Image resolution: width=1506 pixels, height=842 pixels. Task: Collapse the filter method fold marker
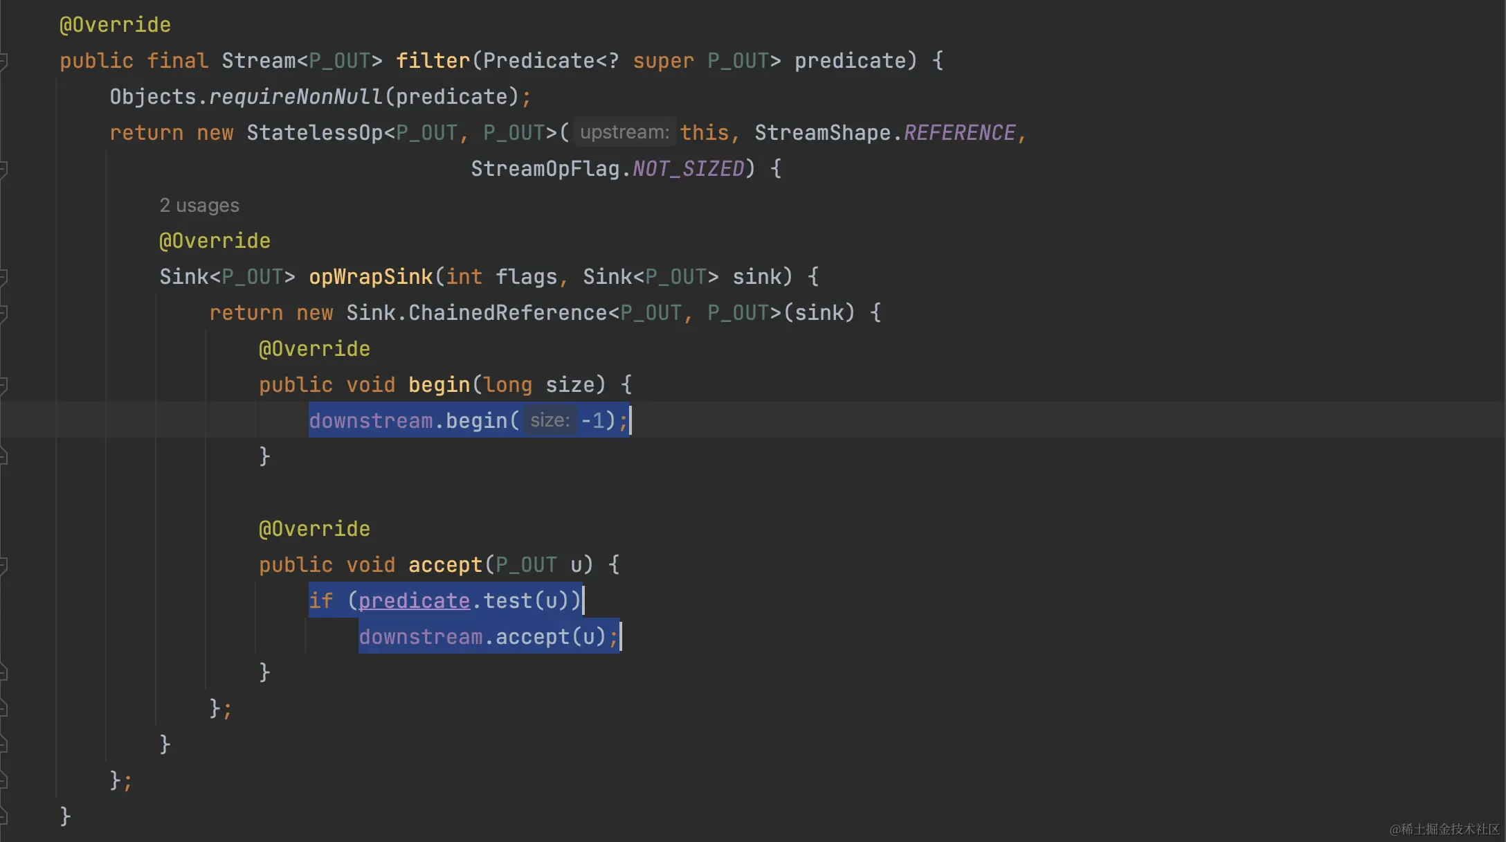[x=3, y=62]
